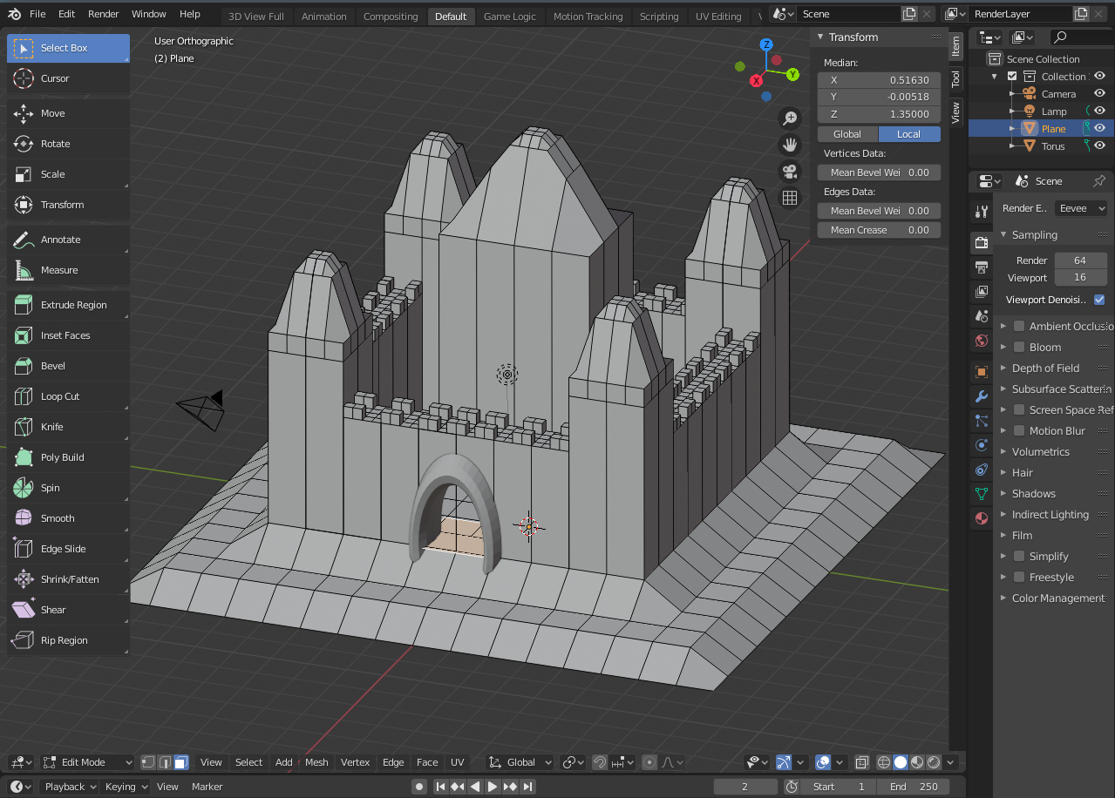The width and height of the screenshot is (1115, 798).
Task: Click the Spin tool icon
Action: [24, 488]
